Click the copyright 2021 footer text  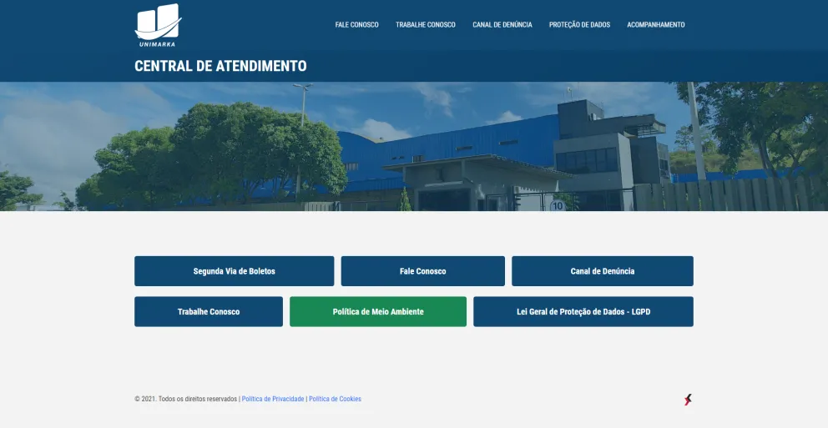click(186, 399)
